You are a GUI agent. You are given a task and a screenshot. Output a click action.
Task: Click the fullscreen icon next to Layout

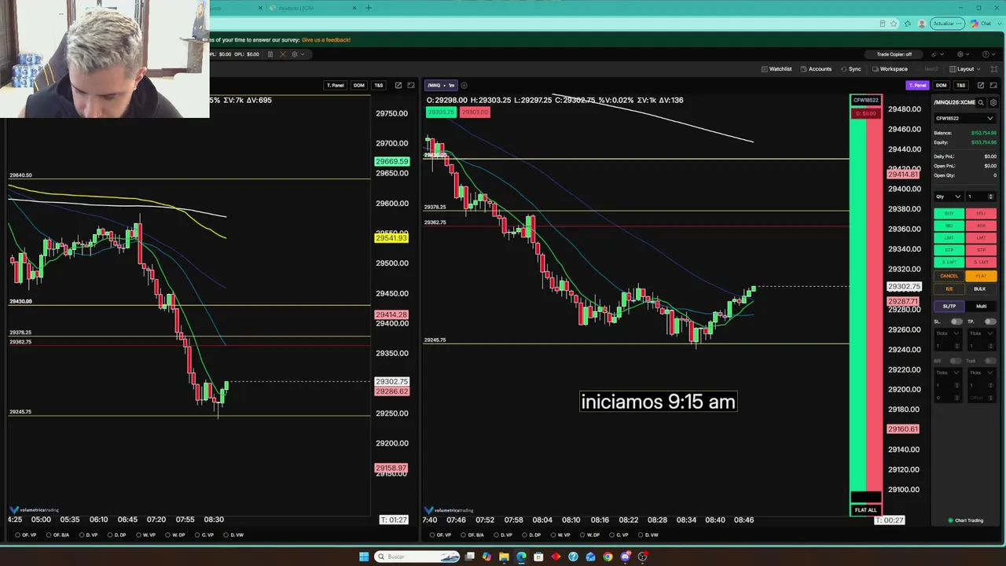(993, 69)
